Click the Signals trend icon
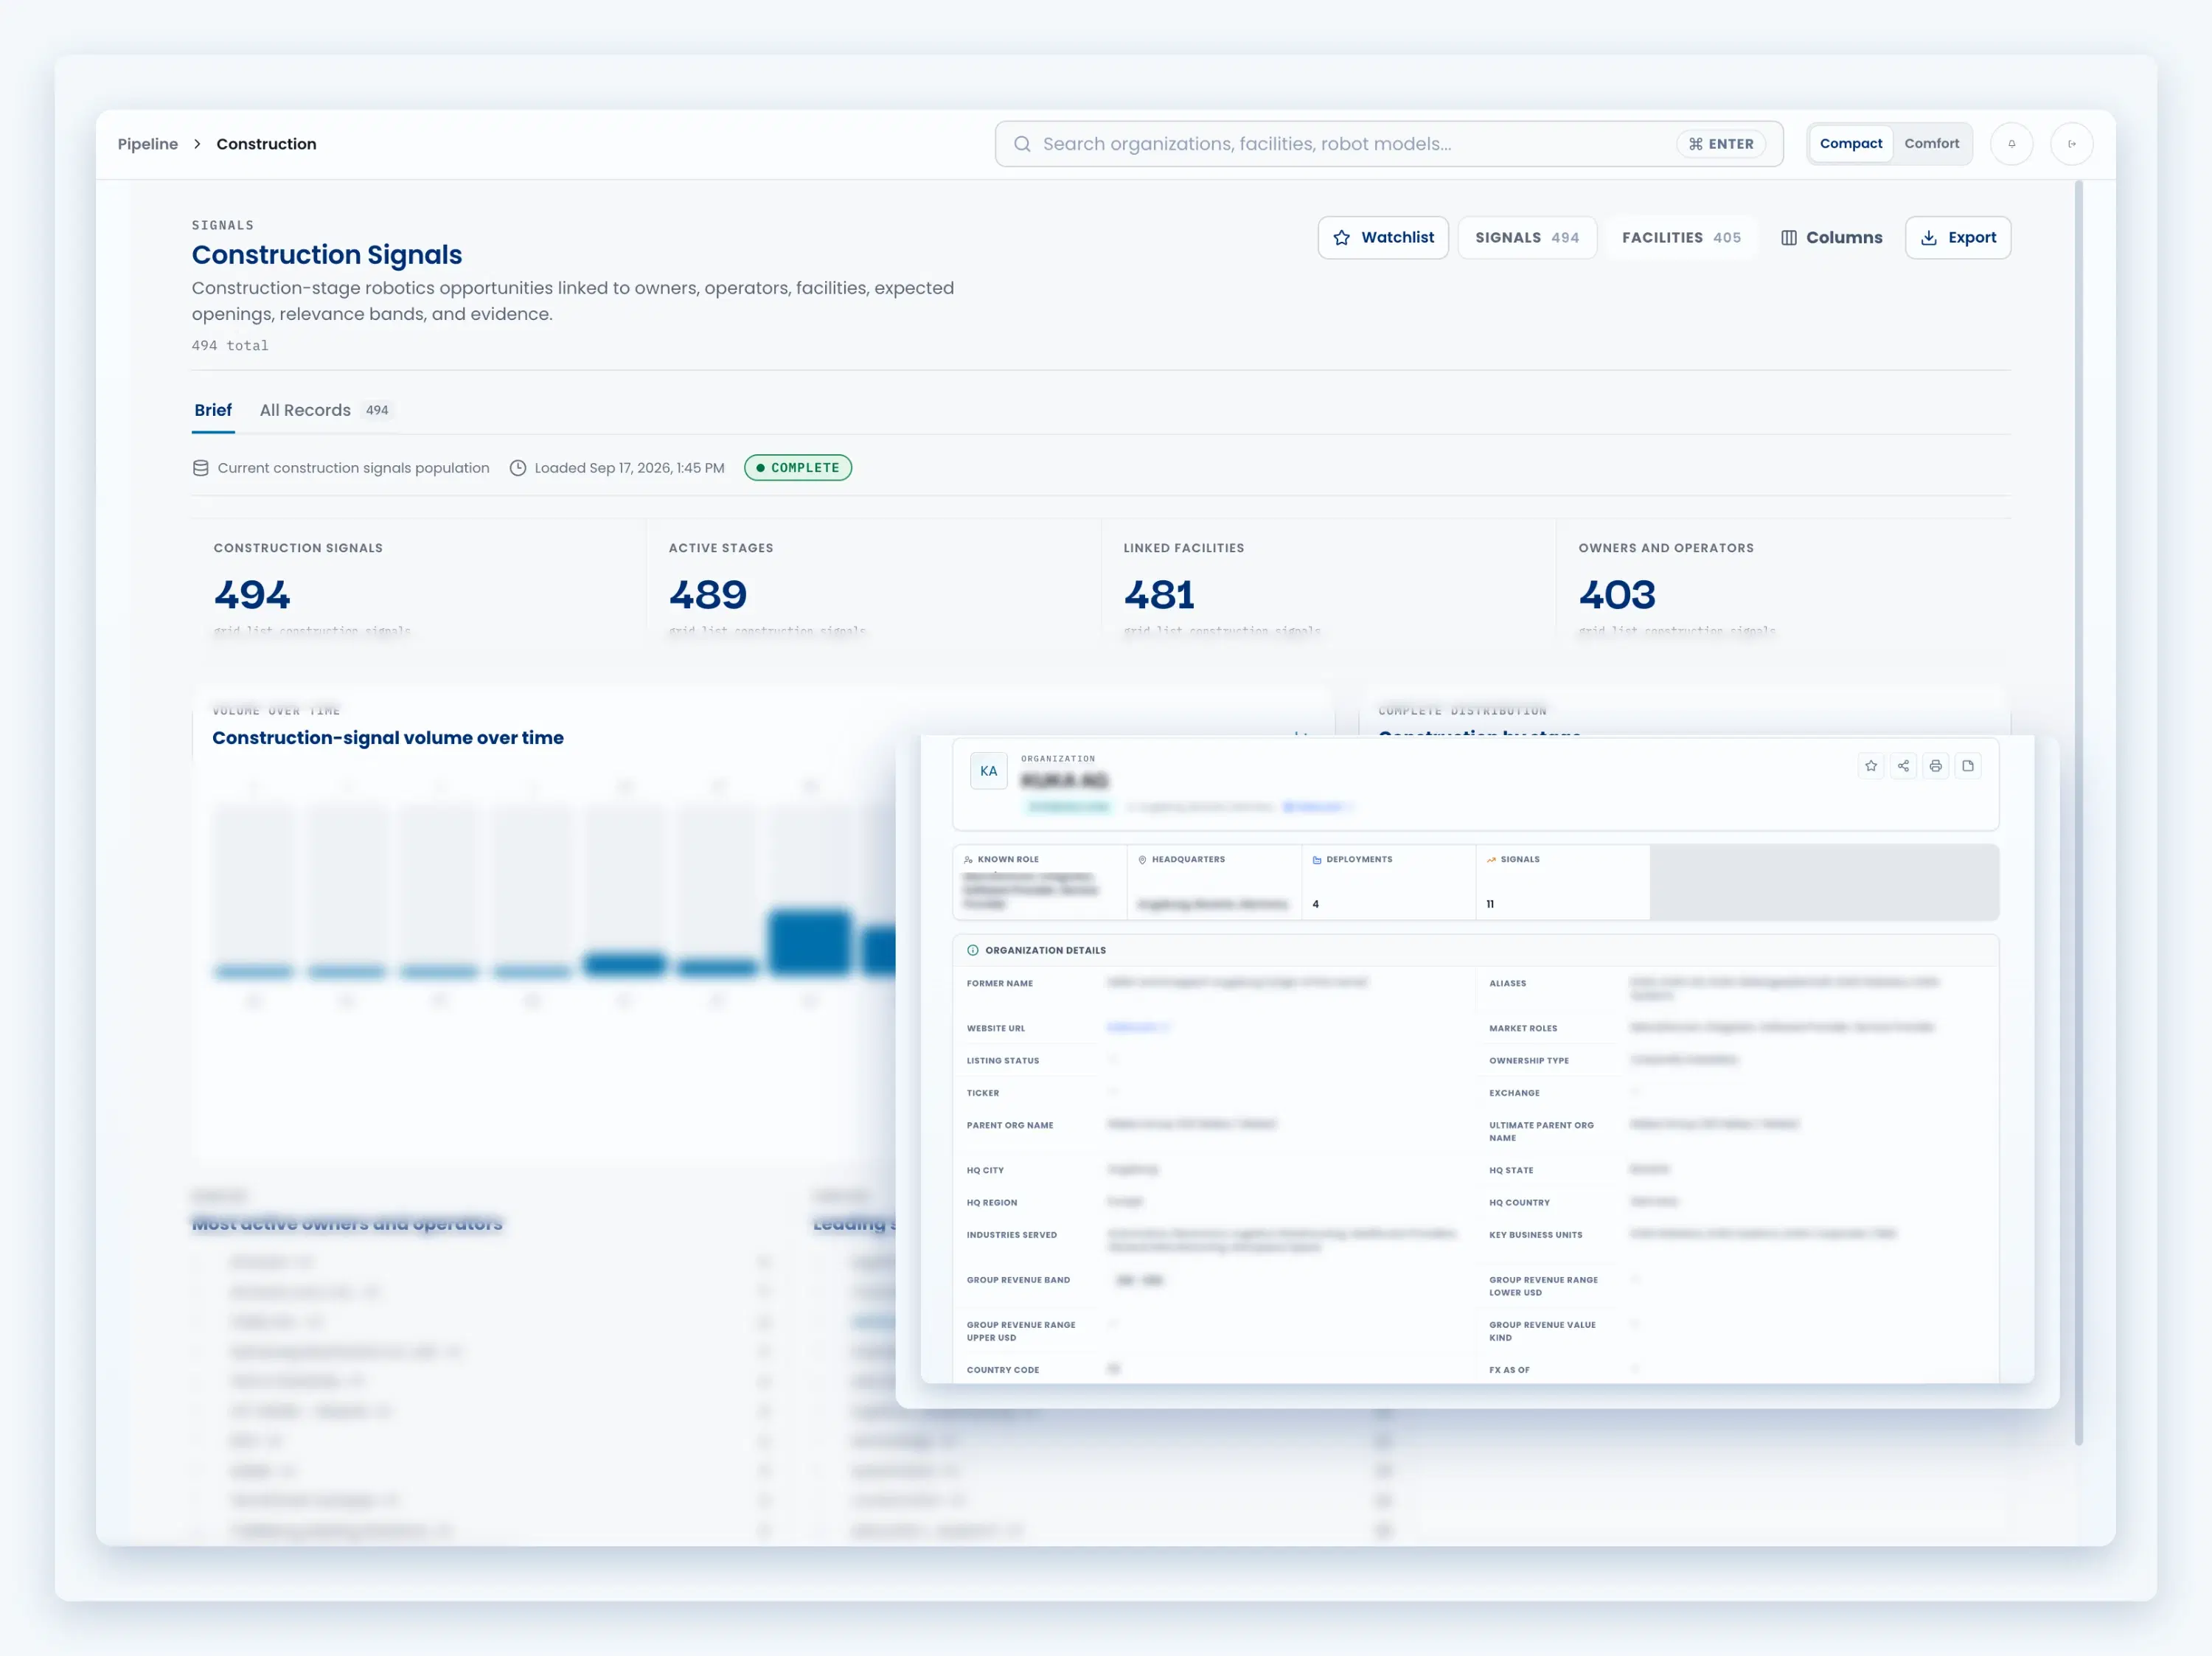Viewport: 2212px width, 1656px height. click(x=1491, y=859)
